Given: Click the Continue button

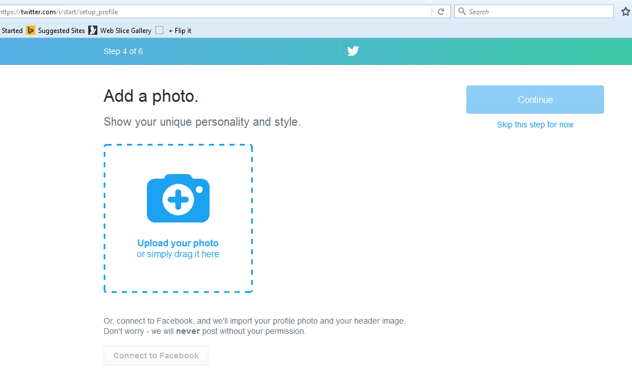Looking at the screenshot, I should (x=535, y=100).
